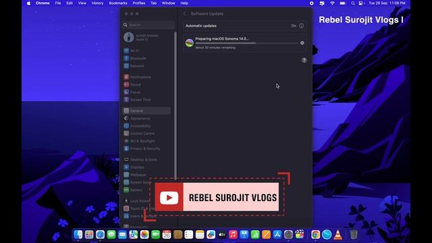Open the Apple menu

point(28,3)
